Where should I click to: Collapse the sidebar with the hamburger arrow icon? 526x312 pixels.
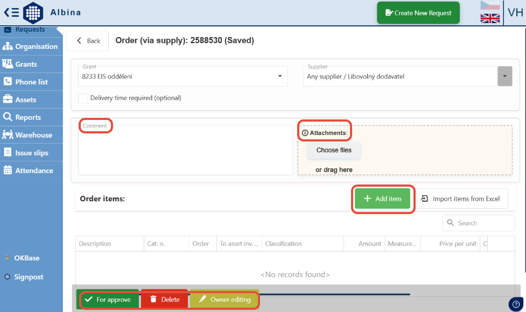pos(11,13)
